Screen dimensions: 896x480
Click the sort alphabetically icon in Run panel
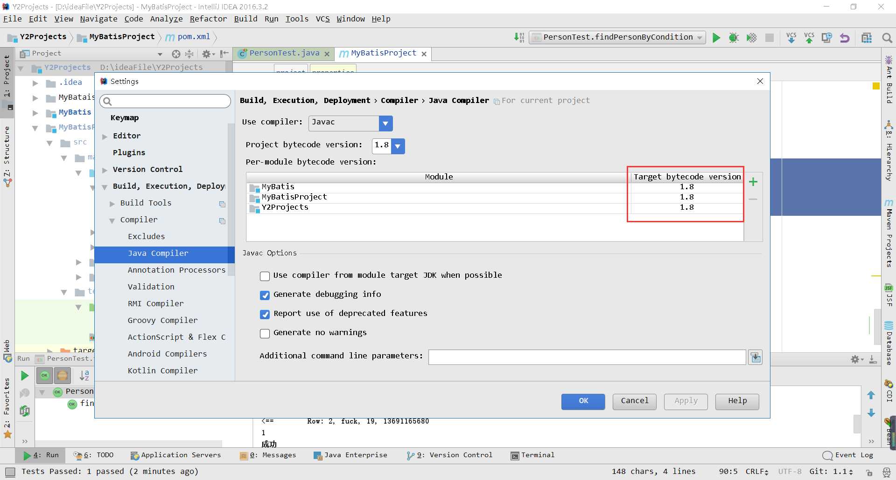tap(84, 376)
